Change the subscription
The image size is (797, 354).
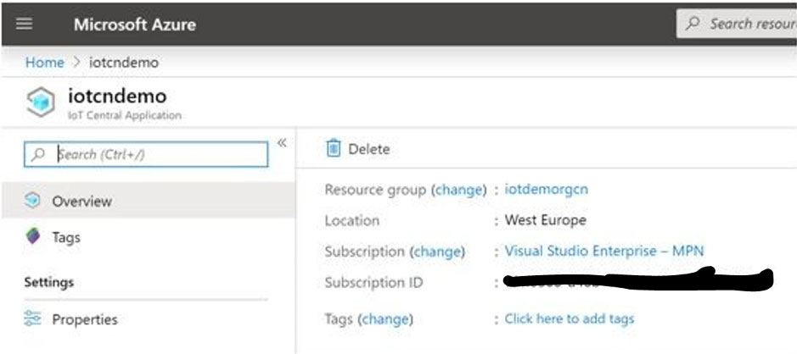(x=438, y=252)
